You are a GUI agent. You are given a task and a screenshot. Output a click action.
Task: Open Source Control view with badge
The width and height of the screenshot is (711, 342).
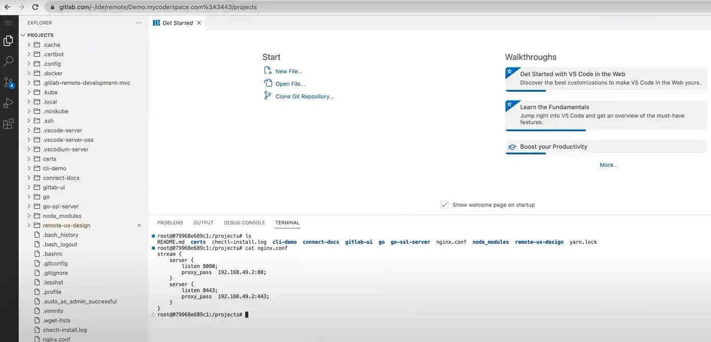coord(9,83)
